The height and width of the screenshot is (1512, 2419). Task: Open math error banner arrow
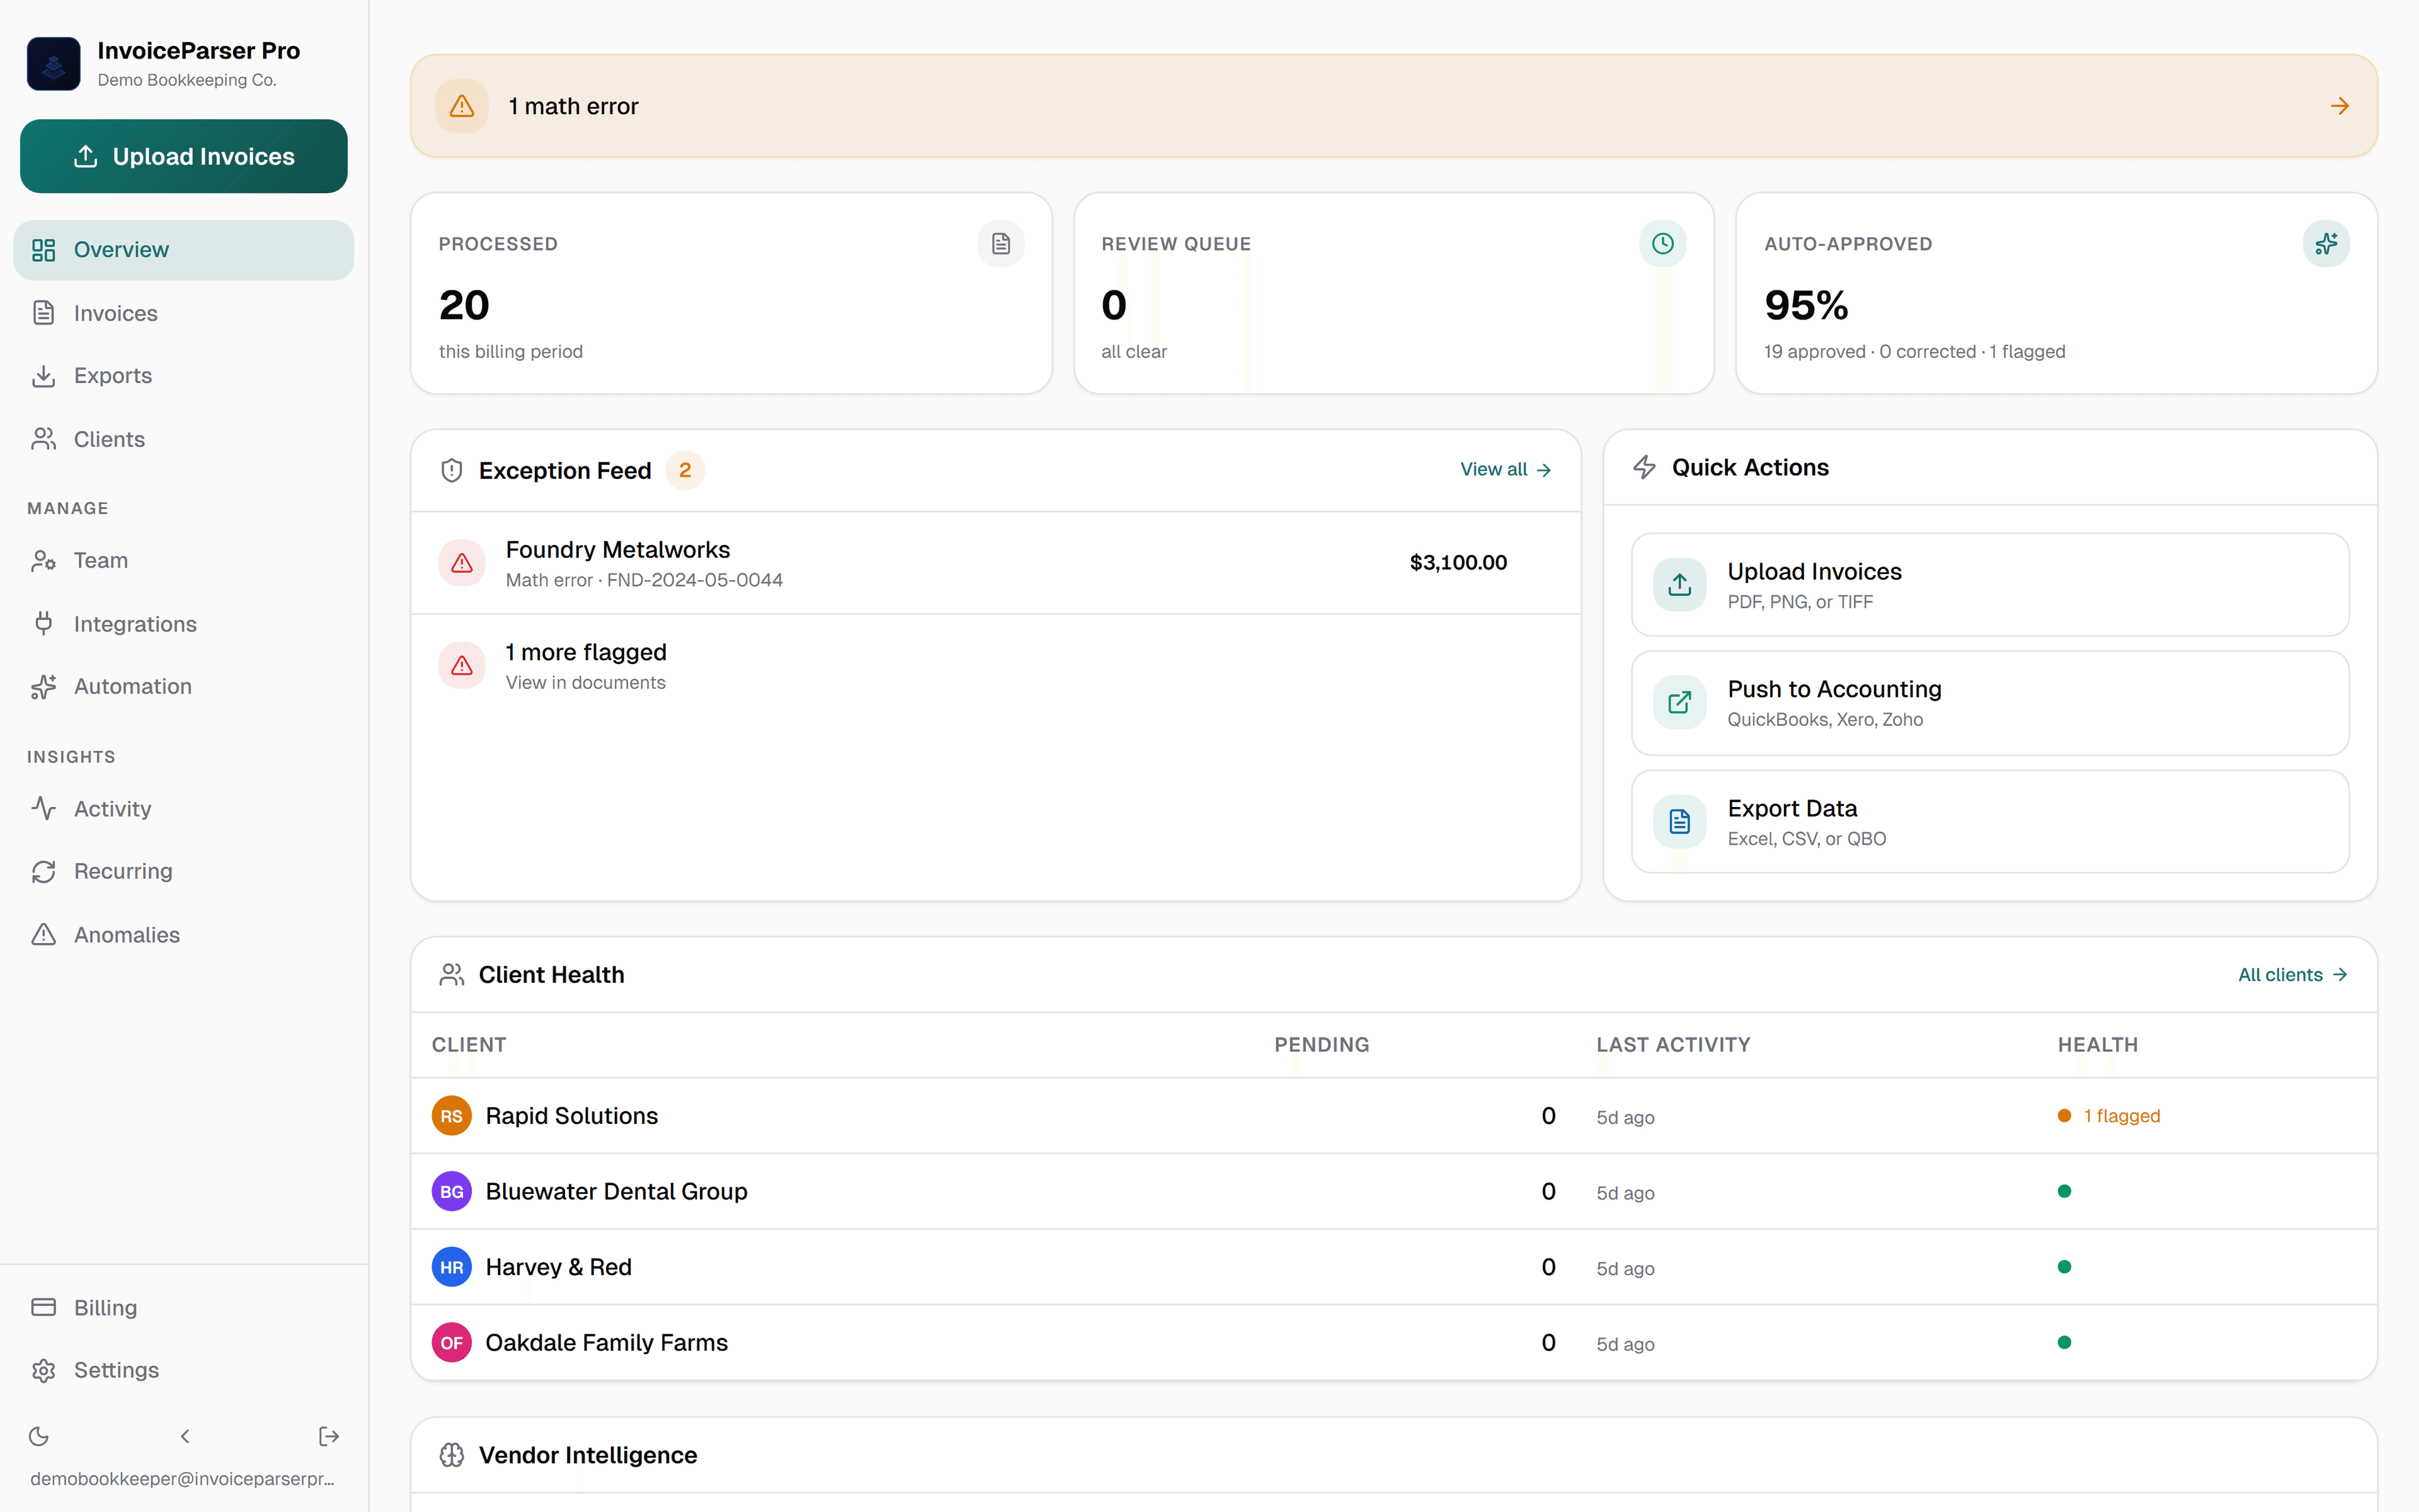click(2340, 106)
